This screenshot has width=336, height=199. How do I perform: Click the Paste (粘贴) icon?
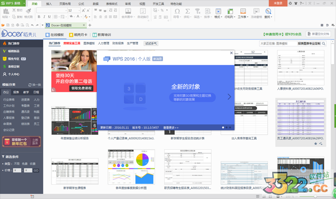6,11
